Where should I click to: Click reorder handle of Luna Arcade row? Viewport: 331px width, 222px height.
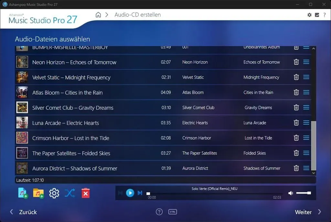click(306, 123)
